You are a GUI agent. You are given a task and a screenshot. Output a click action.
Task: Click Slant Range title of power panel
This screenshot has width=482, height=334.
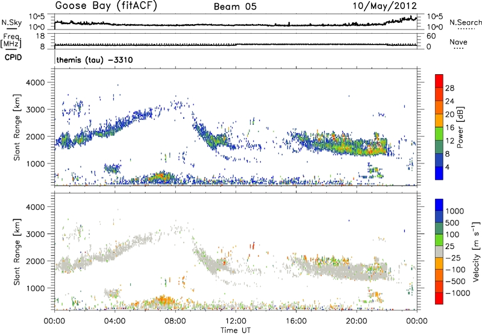tap(17, 127)
